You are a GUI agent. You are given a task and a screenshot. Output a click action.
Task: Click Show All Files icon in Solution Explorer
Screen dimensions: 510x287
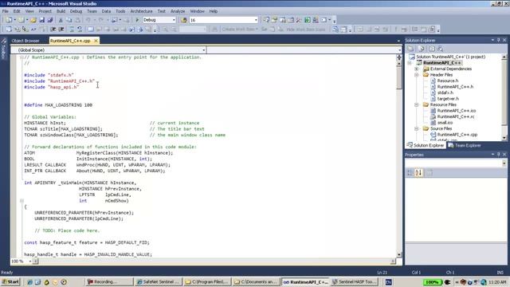[x=422, y=49]
